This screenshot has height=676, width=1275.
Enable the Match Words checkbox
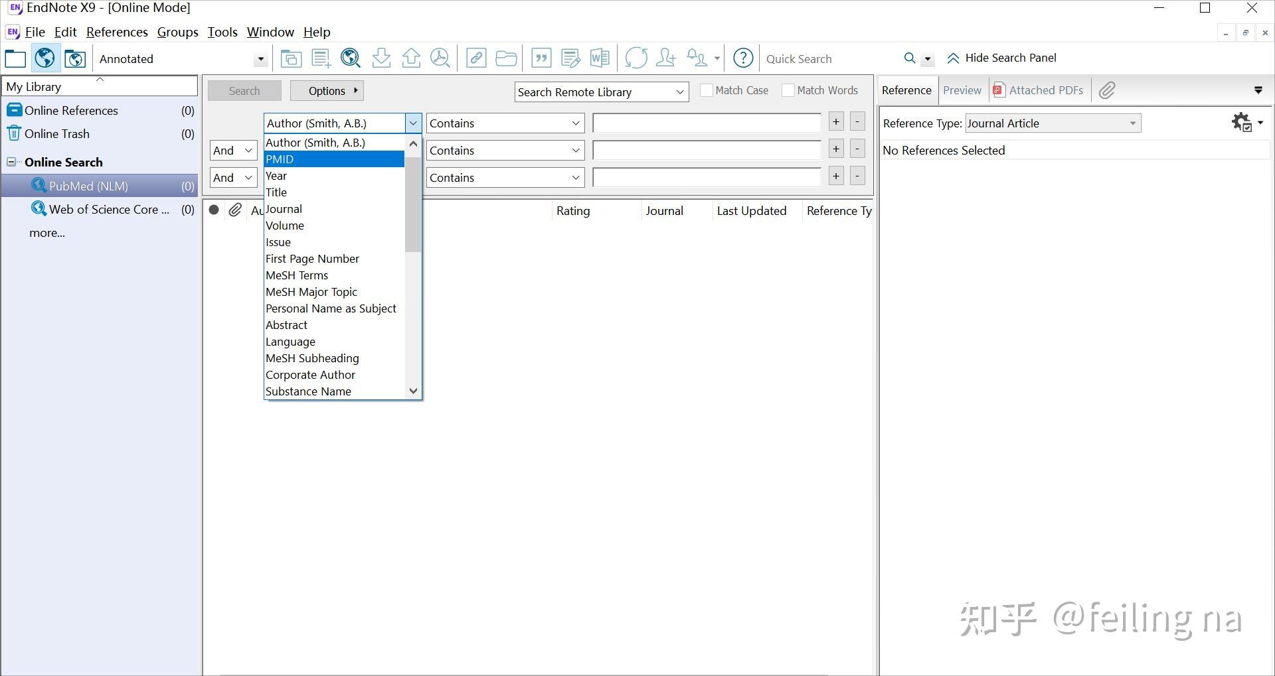coord(788,91)
